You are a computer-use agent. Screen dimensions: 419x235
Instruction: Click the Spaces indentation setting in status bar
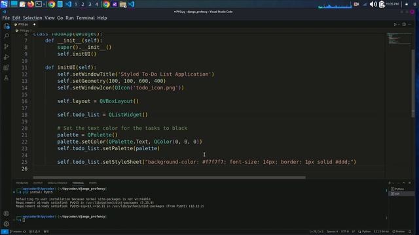tap(332, 232)
